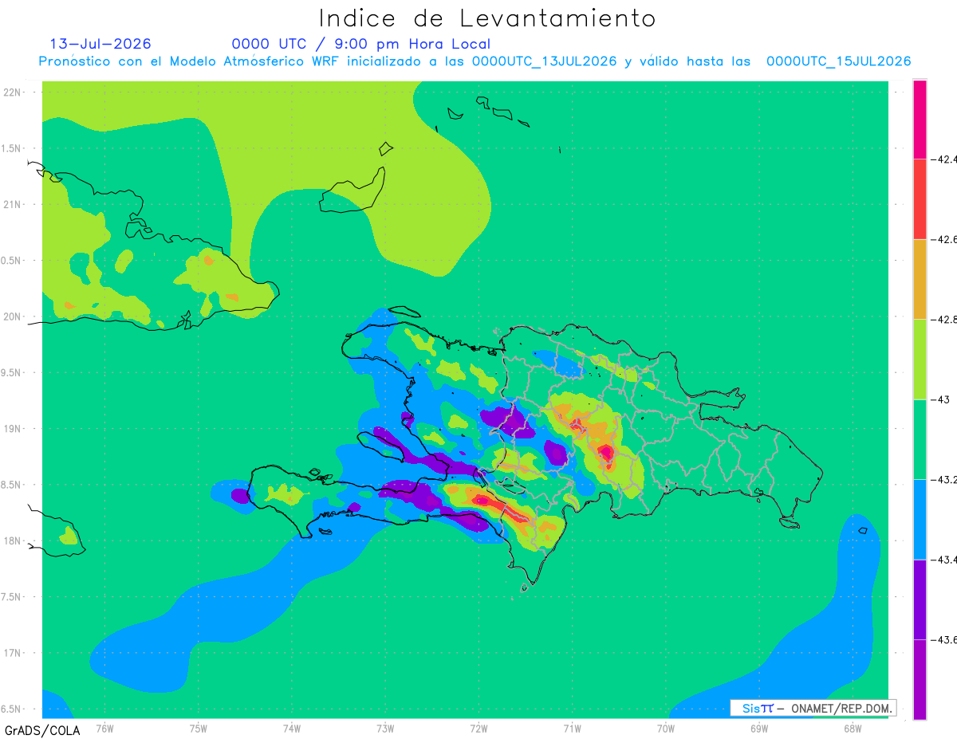Click the '21N' latitude label

coord(12,204)
